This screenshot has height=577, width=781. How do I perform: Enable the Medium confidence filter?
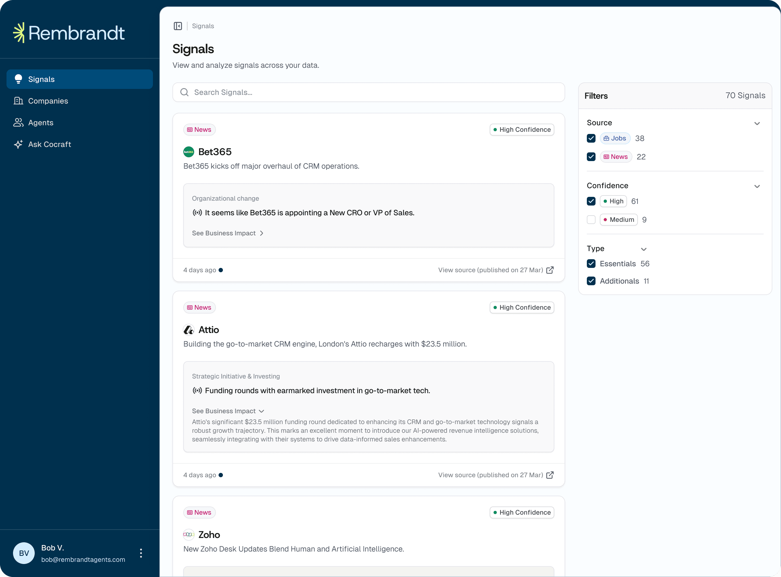point(591,220)
